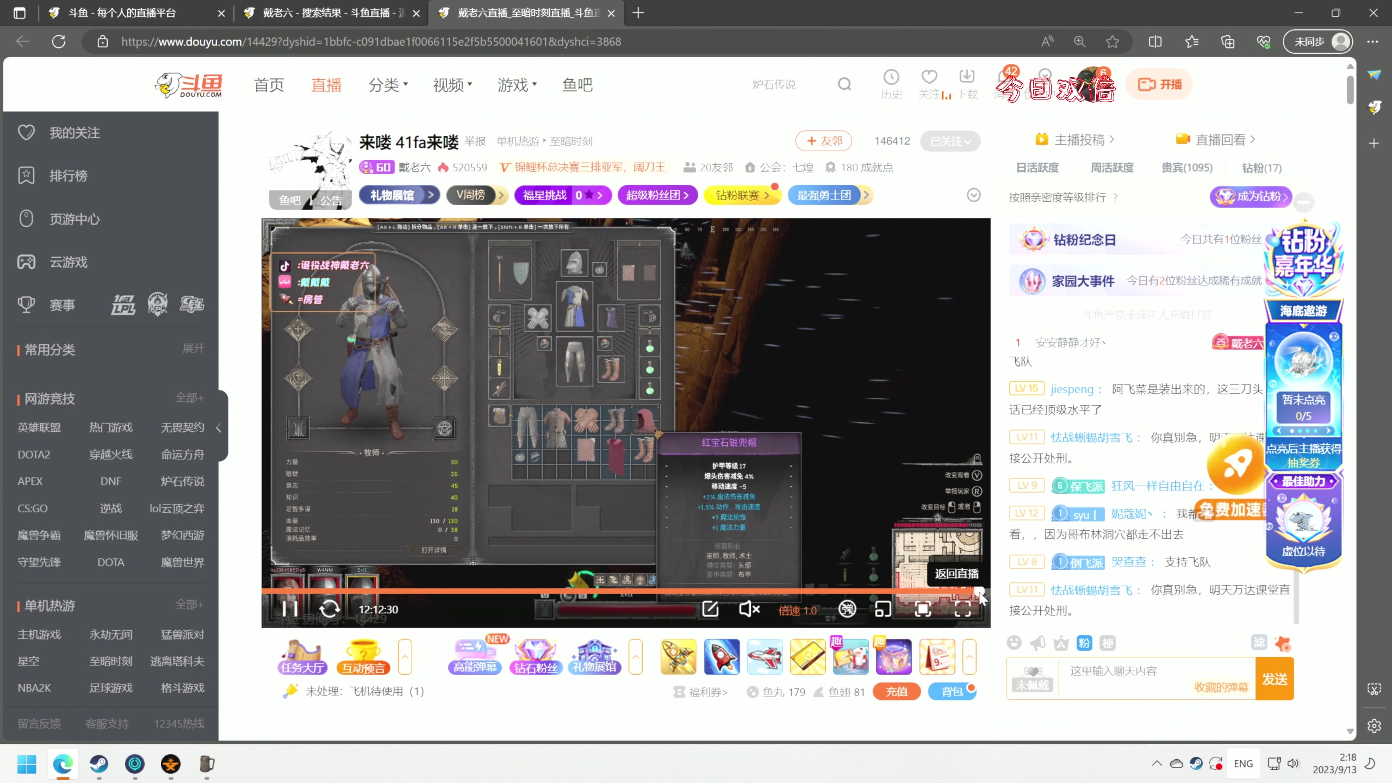Switch to 日活跃度 tab
This screenshot has width=1392, height=783.
1037,167
